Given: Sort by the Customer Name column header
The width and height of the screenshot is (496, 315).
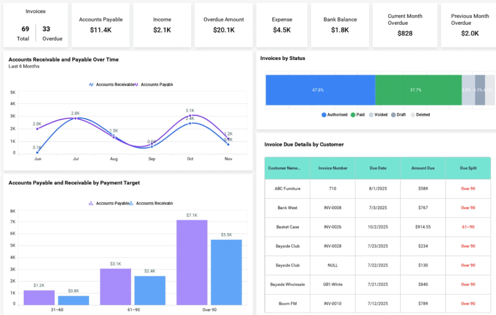Looking at the screenshot, I should tap(287, 168).
